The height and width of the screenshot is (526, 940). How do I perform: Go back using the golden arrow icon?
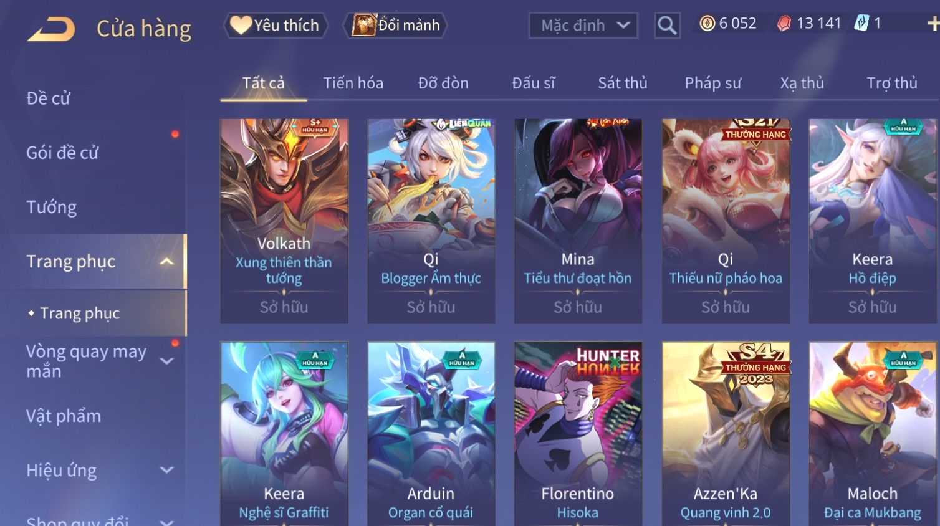coord(51,29)
